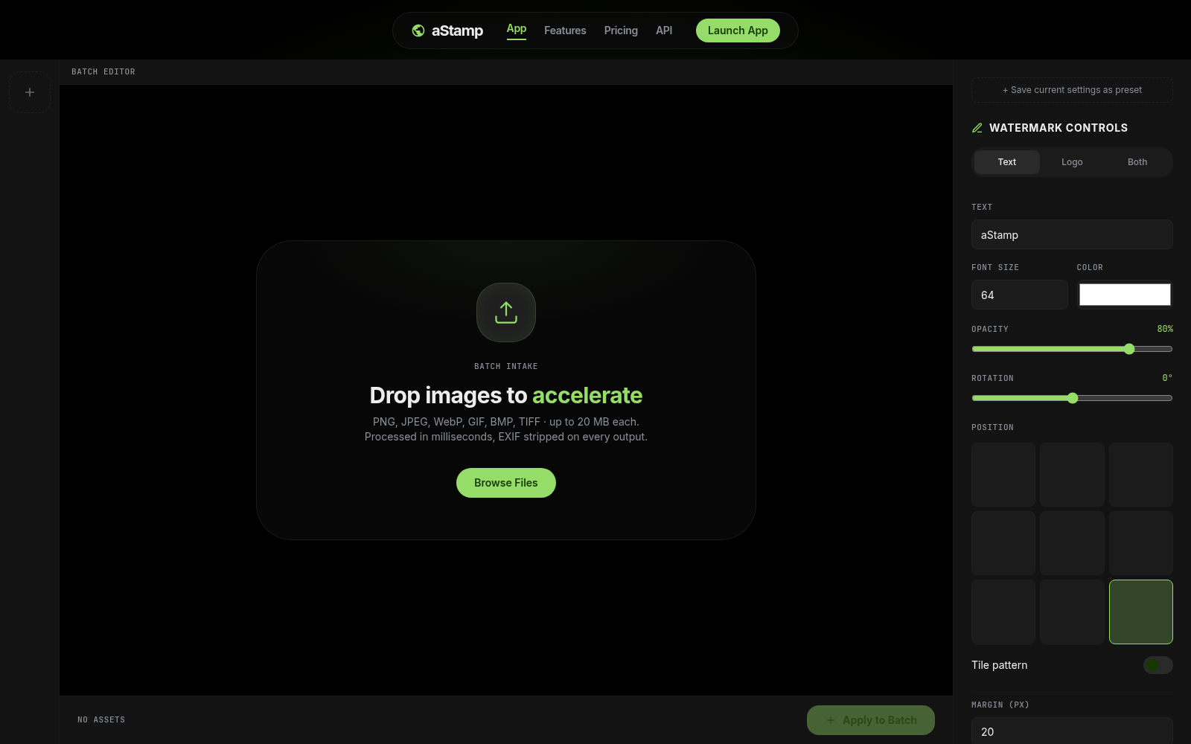Open the API nav link
The height and width of the screenshot is (744, 1191).
pos(664,31)
